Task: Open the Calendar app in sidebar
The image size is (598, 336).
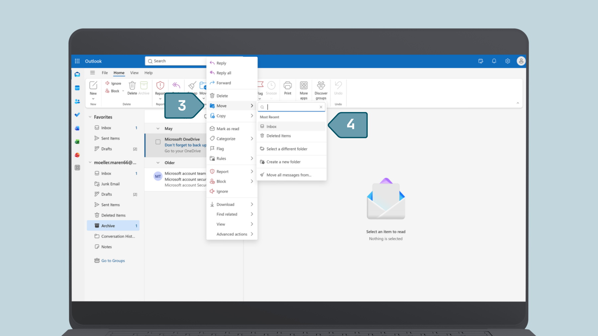Action: tap(77, 88)
